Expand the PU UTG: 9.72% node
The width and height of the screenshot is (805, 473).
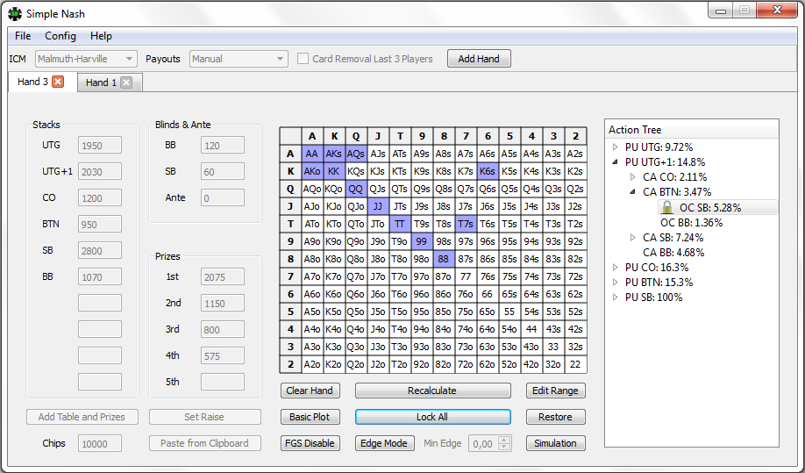click(615, 147)
